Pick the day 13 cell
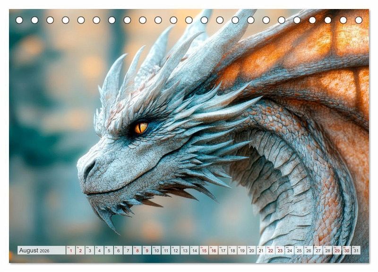 point(185,250)
